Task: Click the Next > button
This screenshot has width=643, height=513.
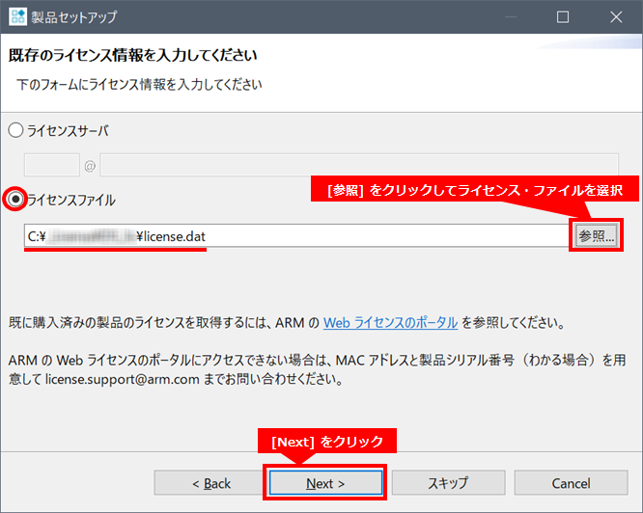Action: point(325,483)
